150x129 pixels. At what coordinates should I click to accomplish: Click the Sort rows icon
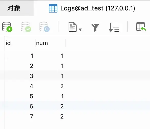pos(114,27)
